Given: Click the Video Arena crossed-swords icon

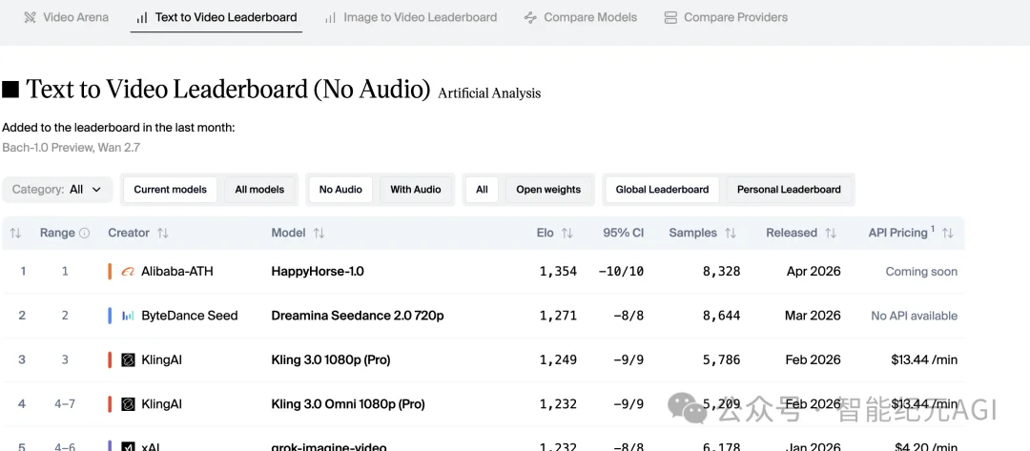Looking at the screenshot, I should coord(30,18).
